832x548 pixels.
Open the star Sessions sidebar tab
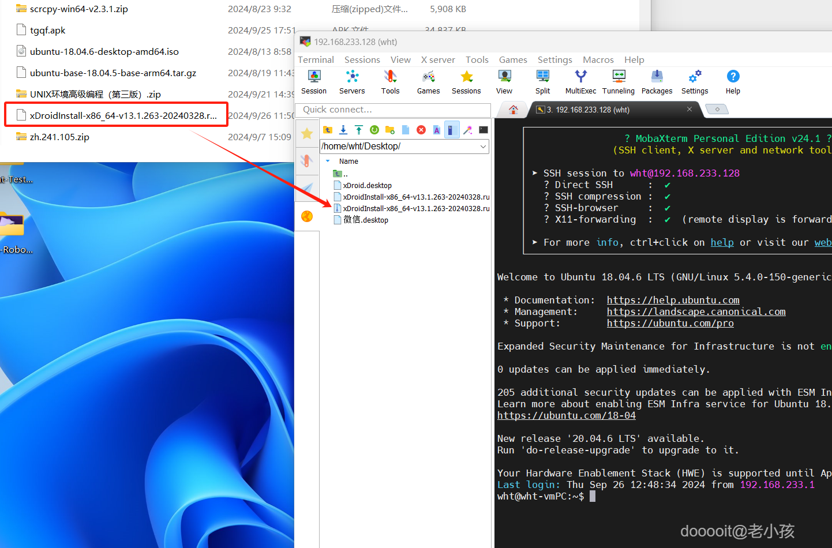point(307,134)
